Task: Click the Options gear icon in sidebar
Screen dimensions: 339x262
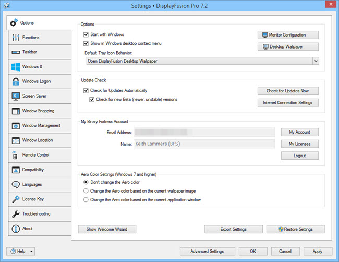Action: tap(14, 22)
